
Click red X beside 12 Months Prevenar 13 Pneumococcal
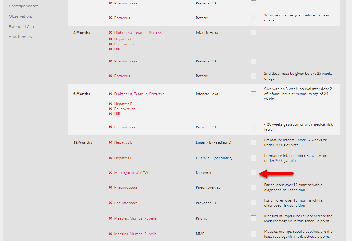point(110,203)
